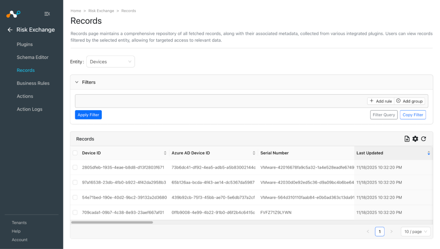
Task: Check row for device 2805dfeb-1935
Action: tap(75, 167)
